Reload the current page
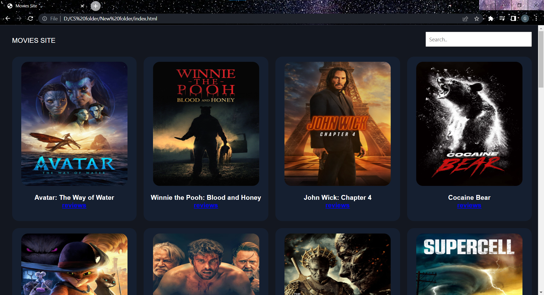 pyautogui.click(x=31, y=18)
